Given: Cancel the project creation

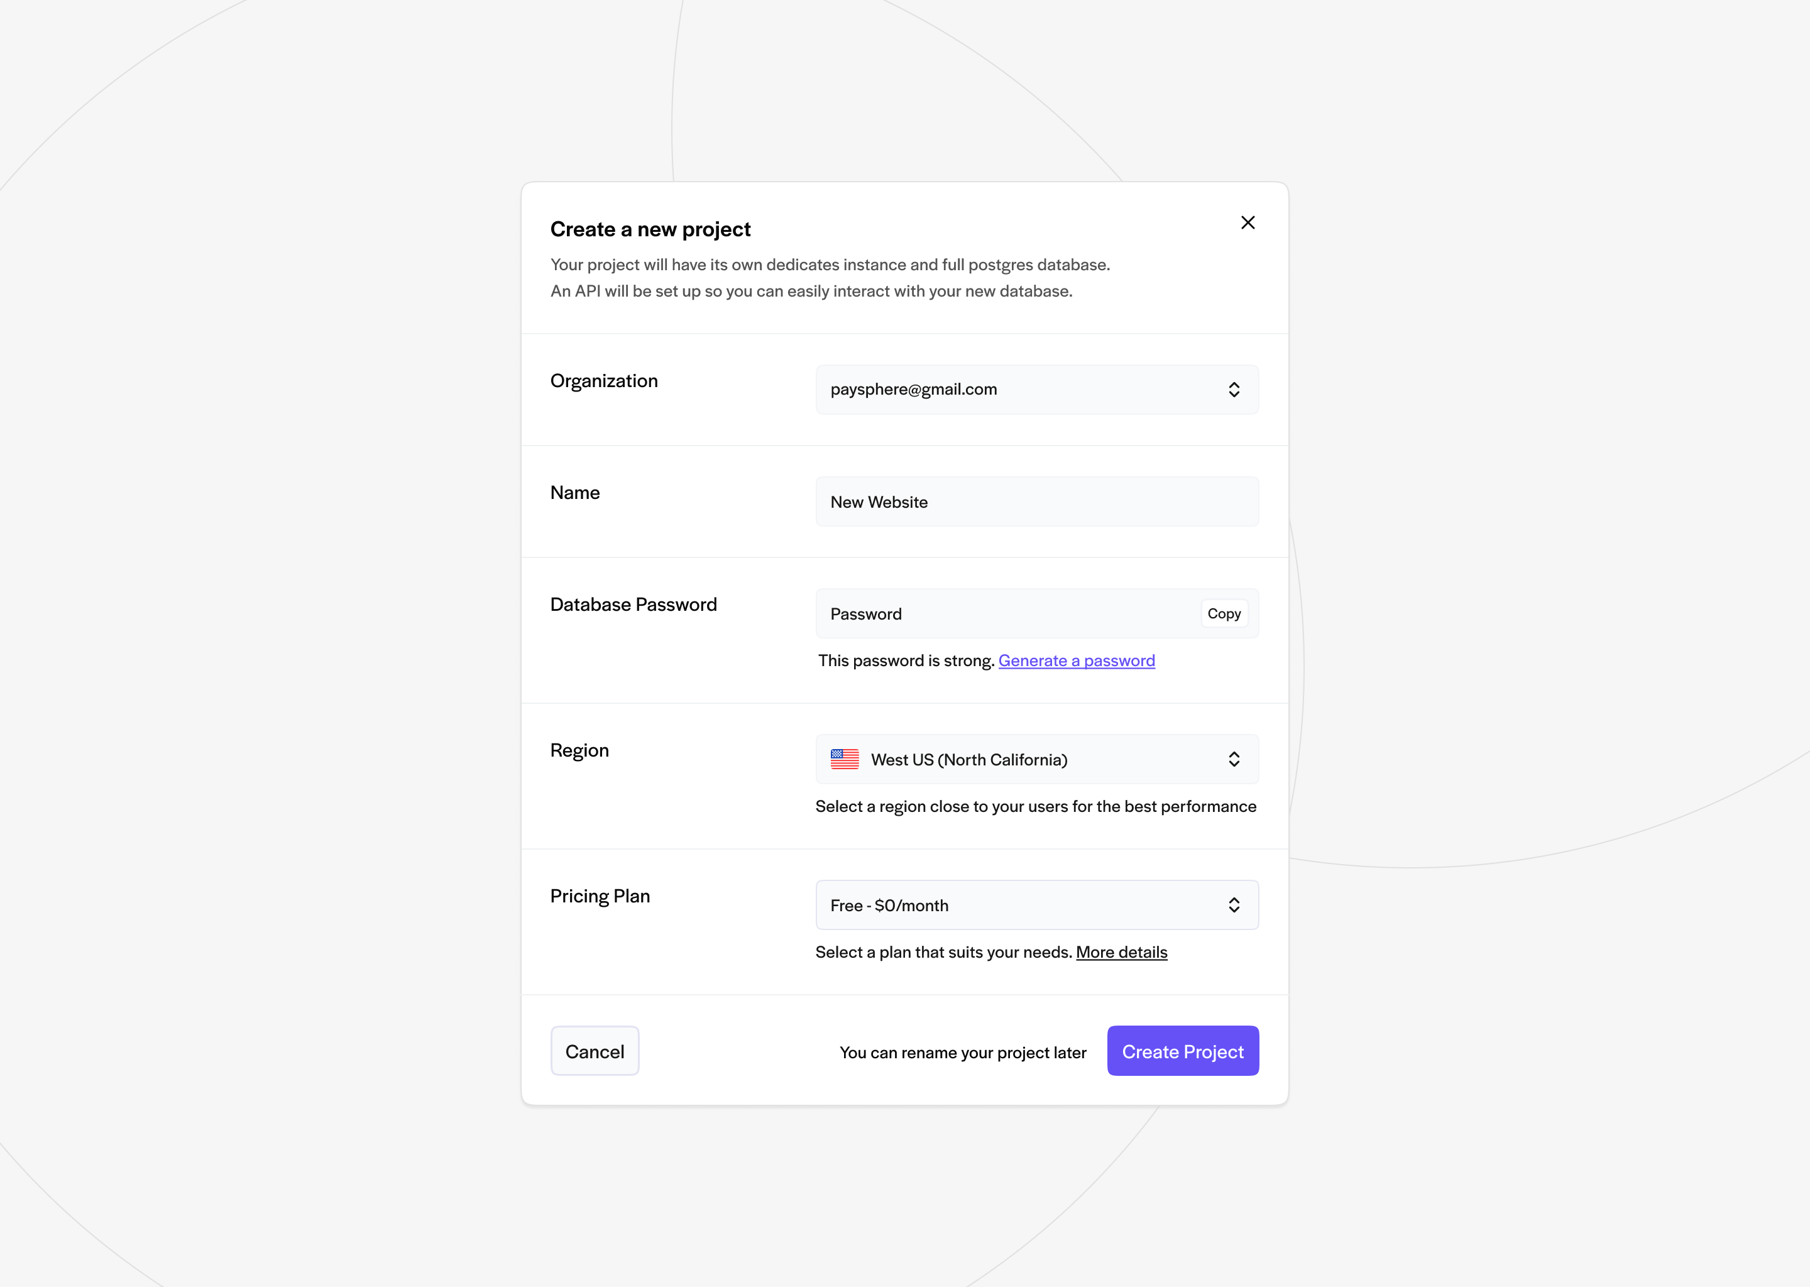Looking at the screenshot, I should (595, 1051).
